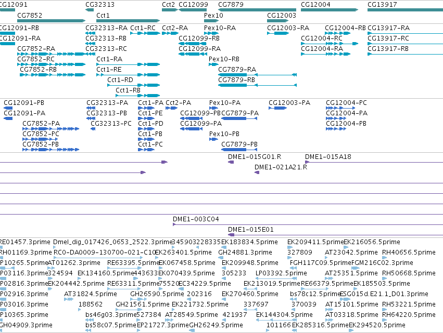
Task: Select transcript label CG7879-RB
Action: 236,80
